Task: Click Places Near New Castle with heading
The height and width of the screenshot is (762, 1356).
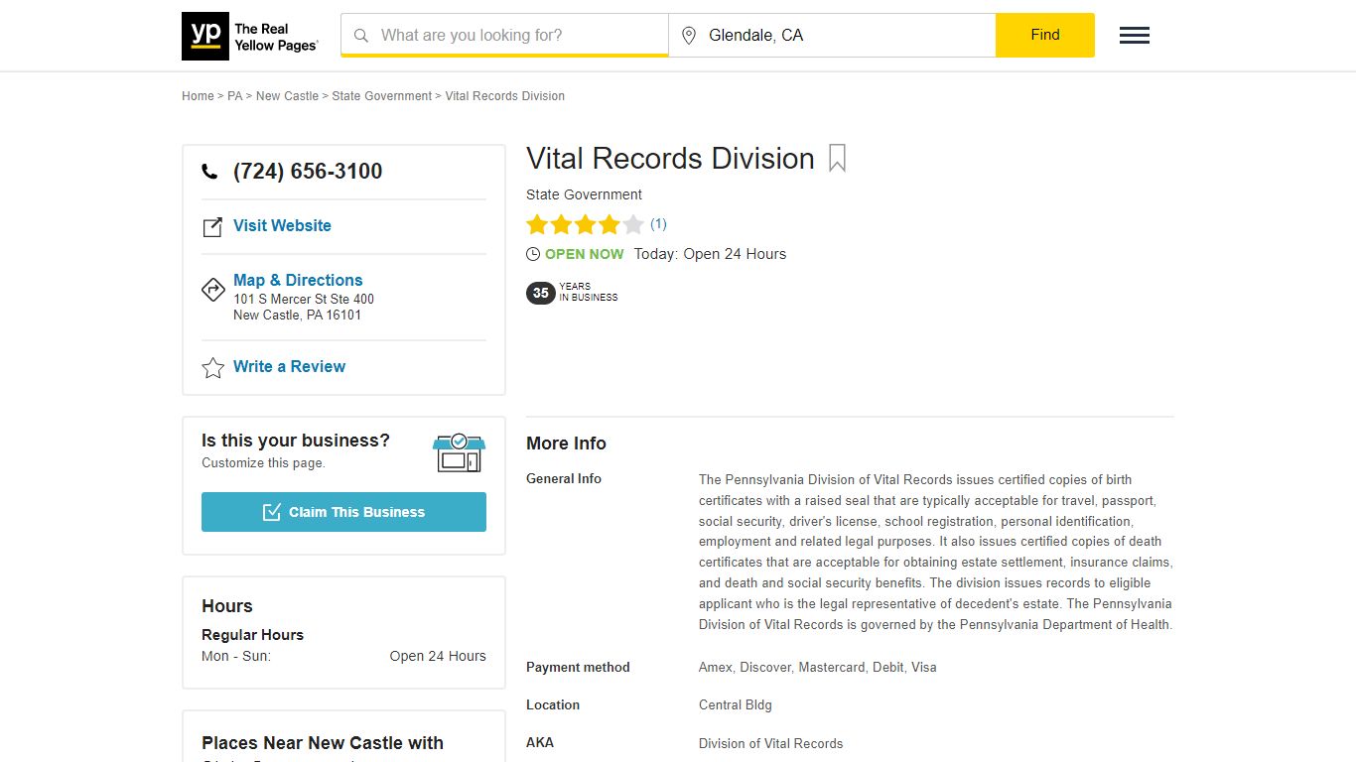Action: [x=323, y=743]
